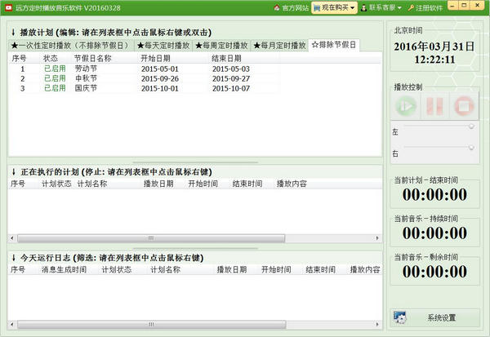Viewport: 490px width, 337px height.
Task: Click the 国庆节 holiday entry
Action: (87, 87)
